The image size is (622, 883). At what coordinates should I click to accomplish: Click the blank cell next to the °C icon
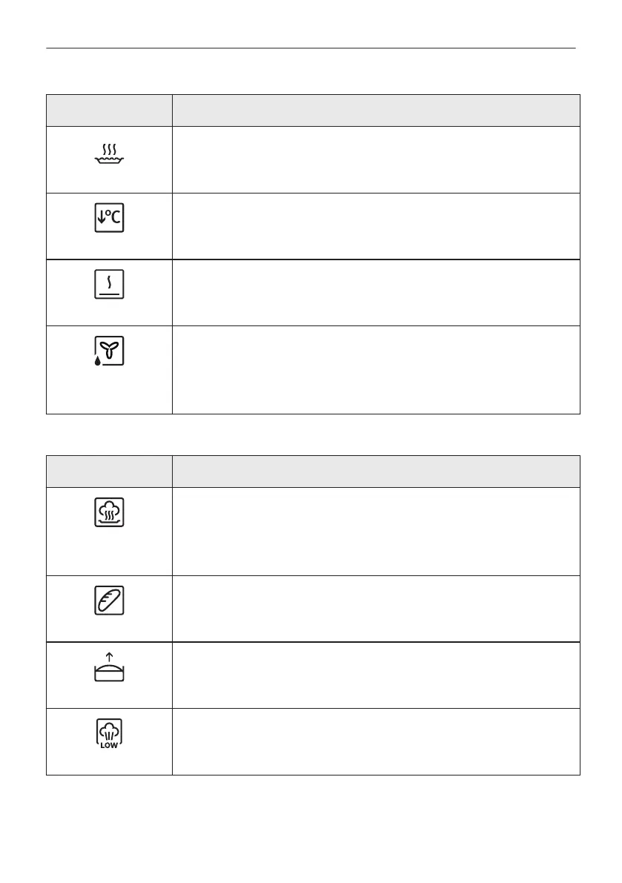tap(375, 226)
